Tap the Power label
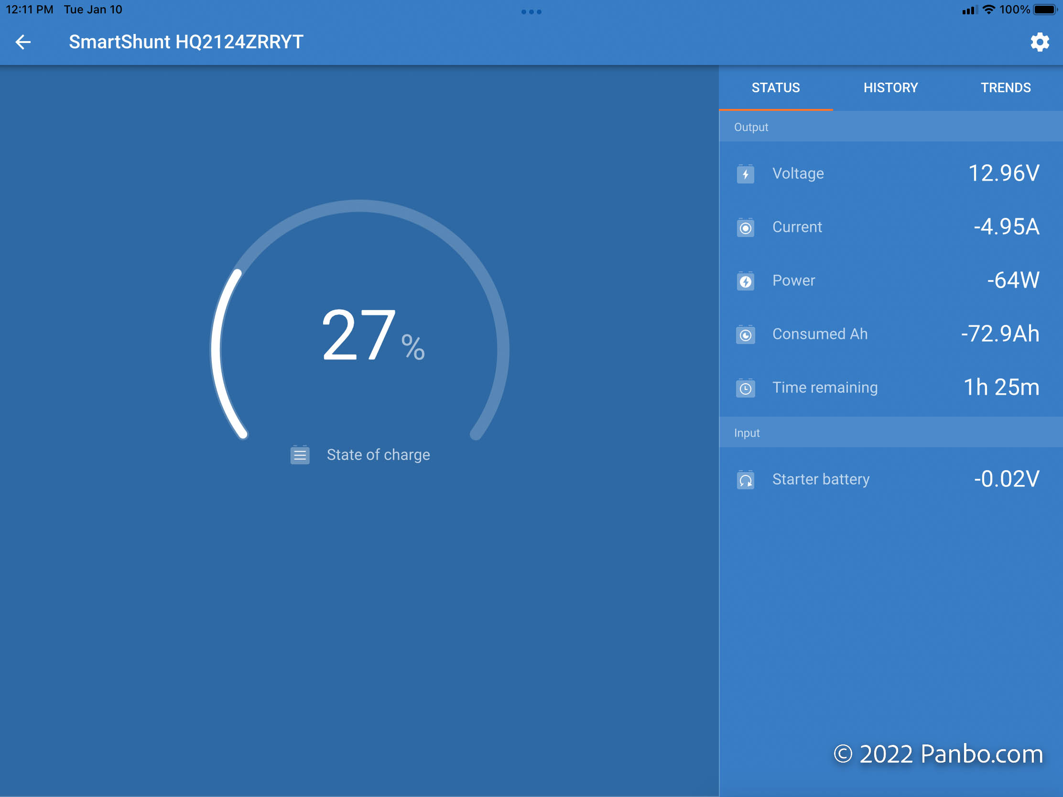Screen dimensions: 1063x797 [x=793, y=280]
